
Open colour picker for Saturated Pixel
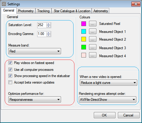(x=93, y=24)
